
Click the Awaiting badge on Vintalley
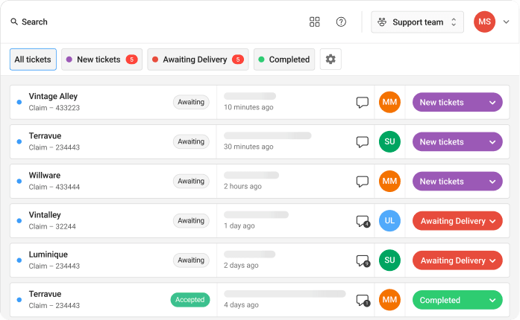click(x=191, y=221)
